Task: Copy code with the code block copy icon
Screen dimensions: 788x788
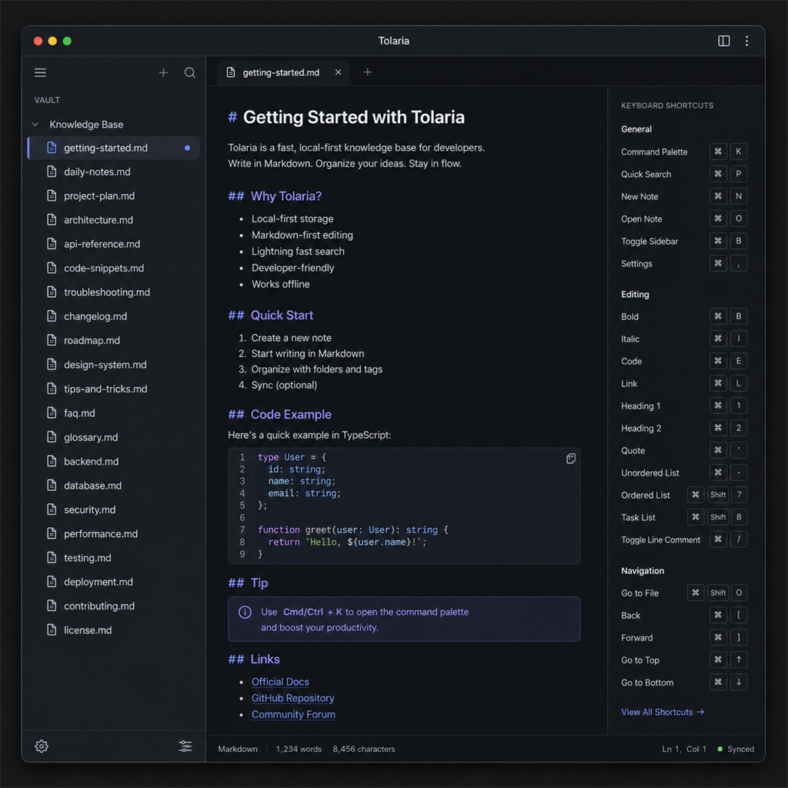Action: [x=571, y=459]
